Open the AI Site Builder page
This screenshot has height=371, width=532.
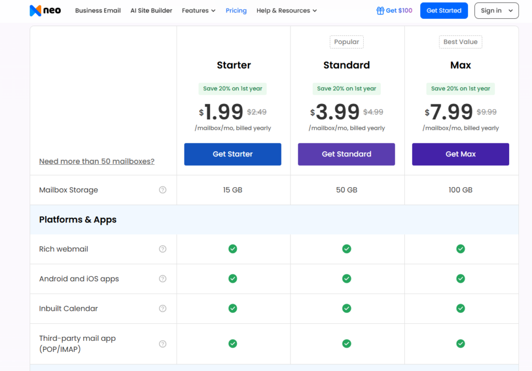click(151, 10)
